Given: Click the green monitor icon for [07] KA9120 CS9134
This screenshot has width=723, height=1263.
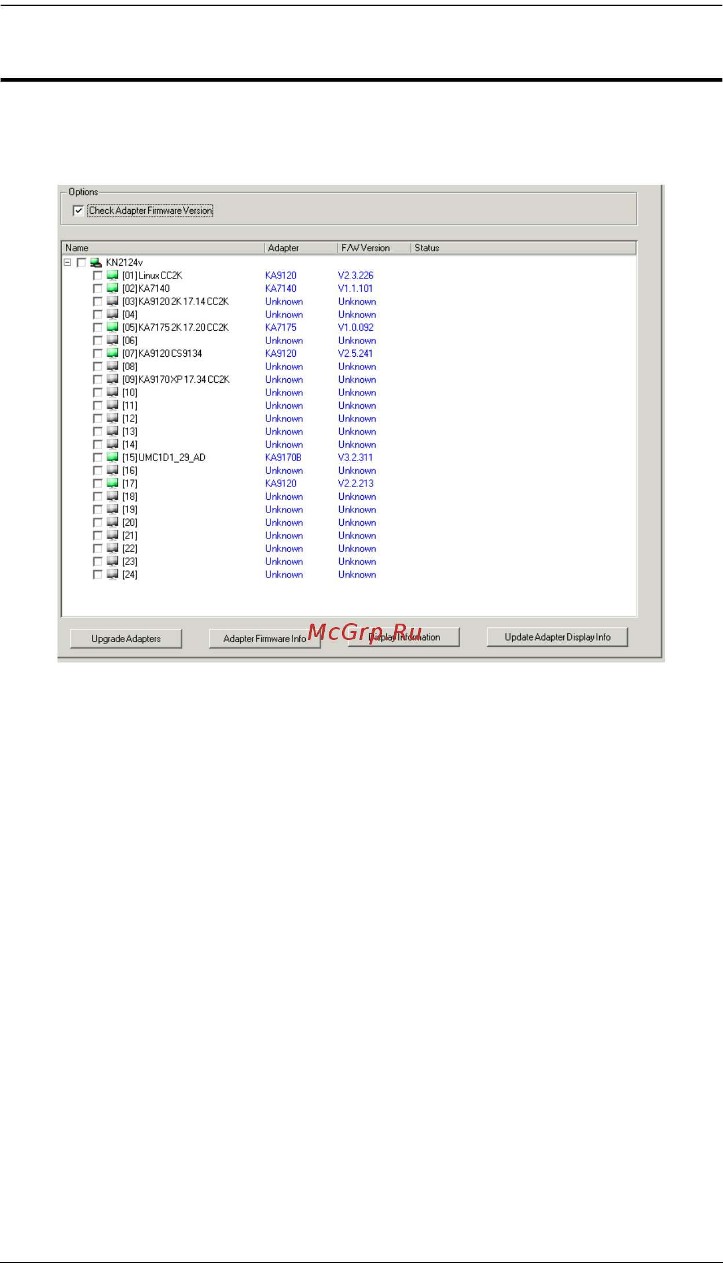Looking at the screenshot, I should [112, 353].
